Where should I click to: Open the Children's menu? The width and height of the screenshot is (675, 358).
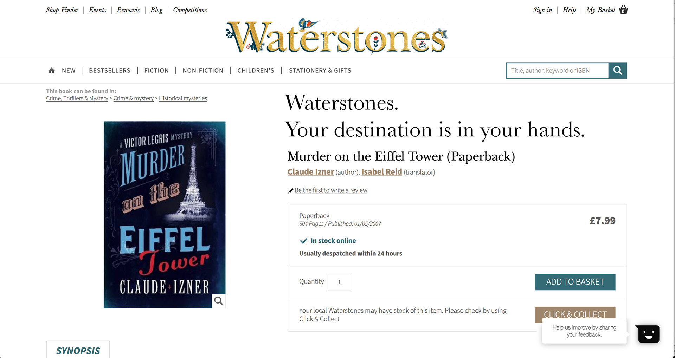[x=256, y=71]
